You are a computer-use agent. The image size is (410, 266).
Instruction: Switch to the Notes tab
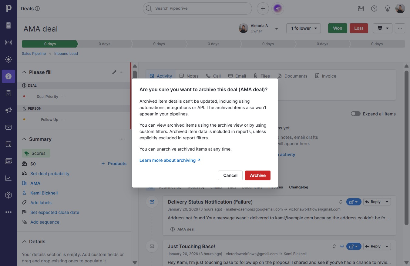pyautogui.click(x=189, y=76)
